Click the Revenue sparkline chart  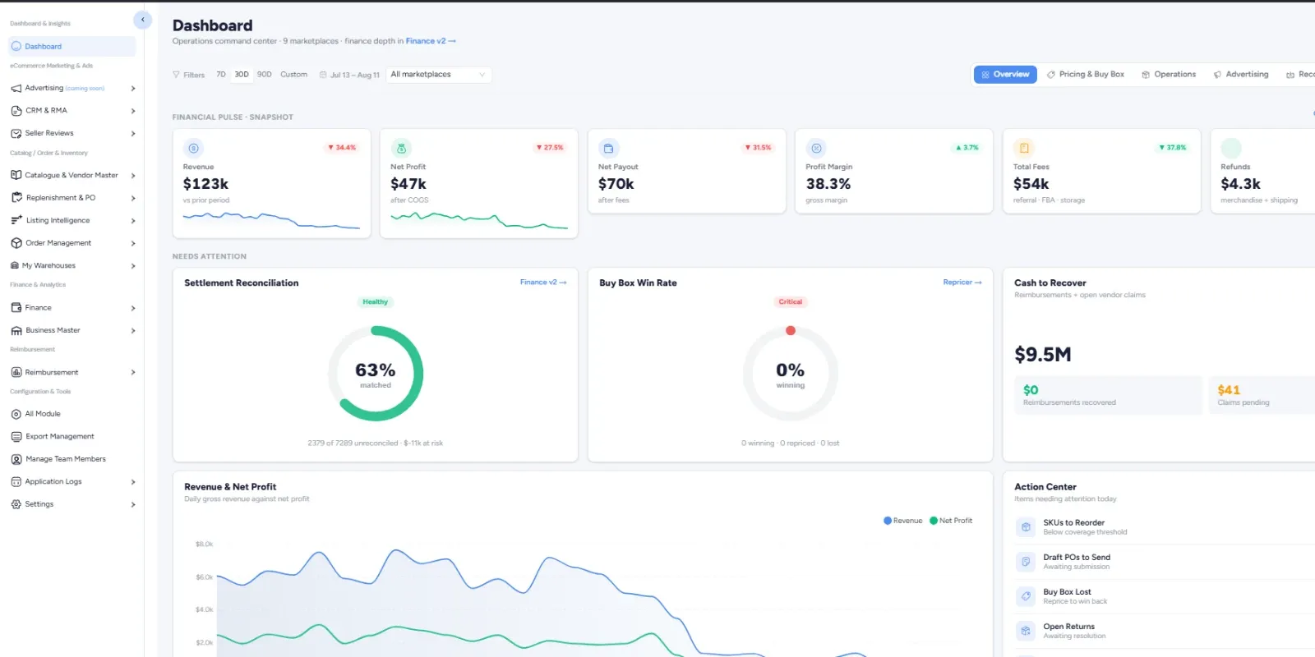click(x=271, y=220)
